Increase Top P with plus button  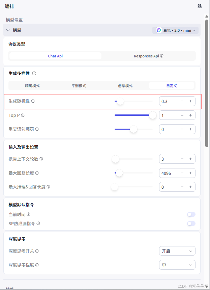[x=190, y=115]
